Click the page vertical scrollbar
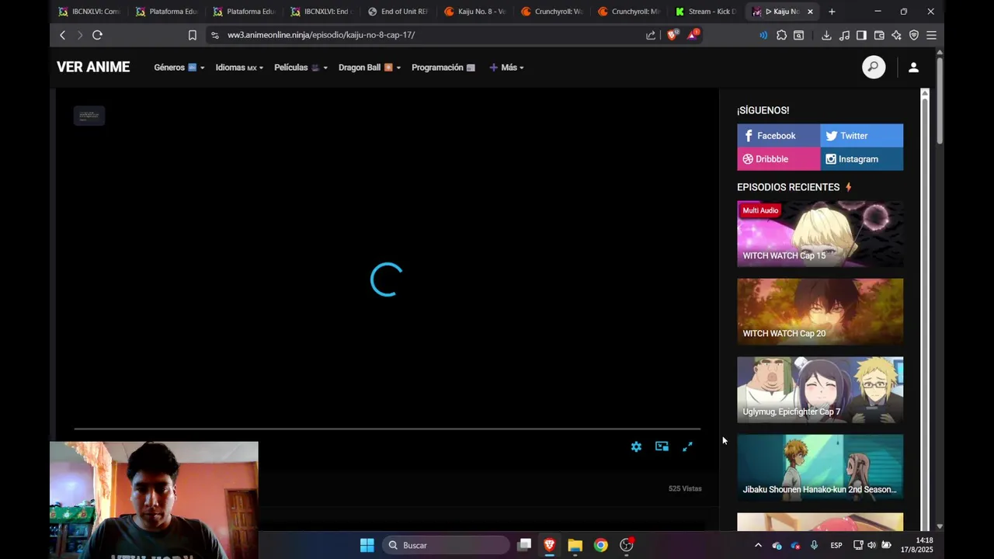This screenshot has height=559, width=994. click(x=940, y=99)
